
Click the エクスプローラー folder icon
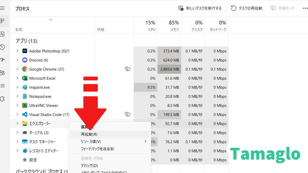(25, 123)
